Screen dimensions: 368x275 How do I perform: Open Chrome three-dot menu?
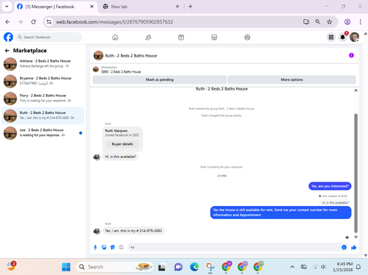coord(360,22)
